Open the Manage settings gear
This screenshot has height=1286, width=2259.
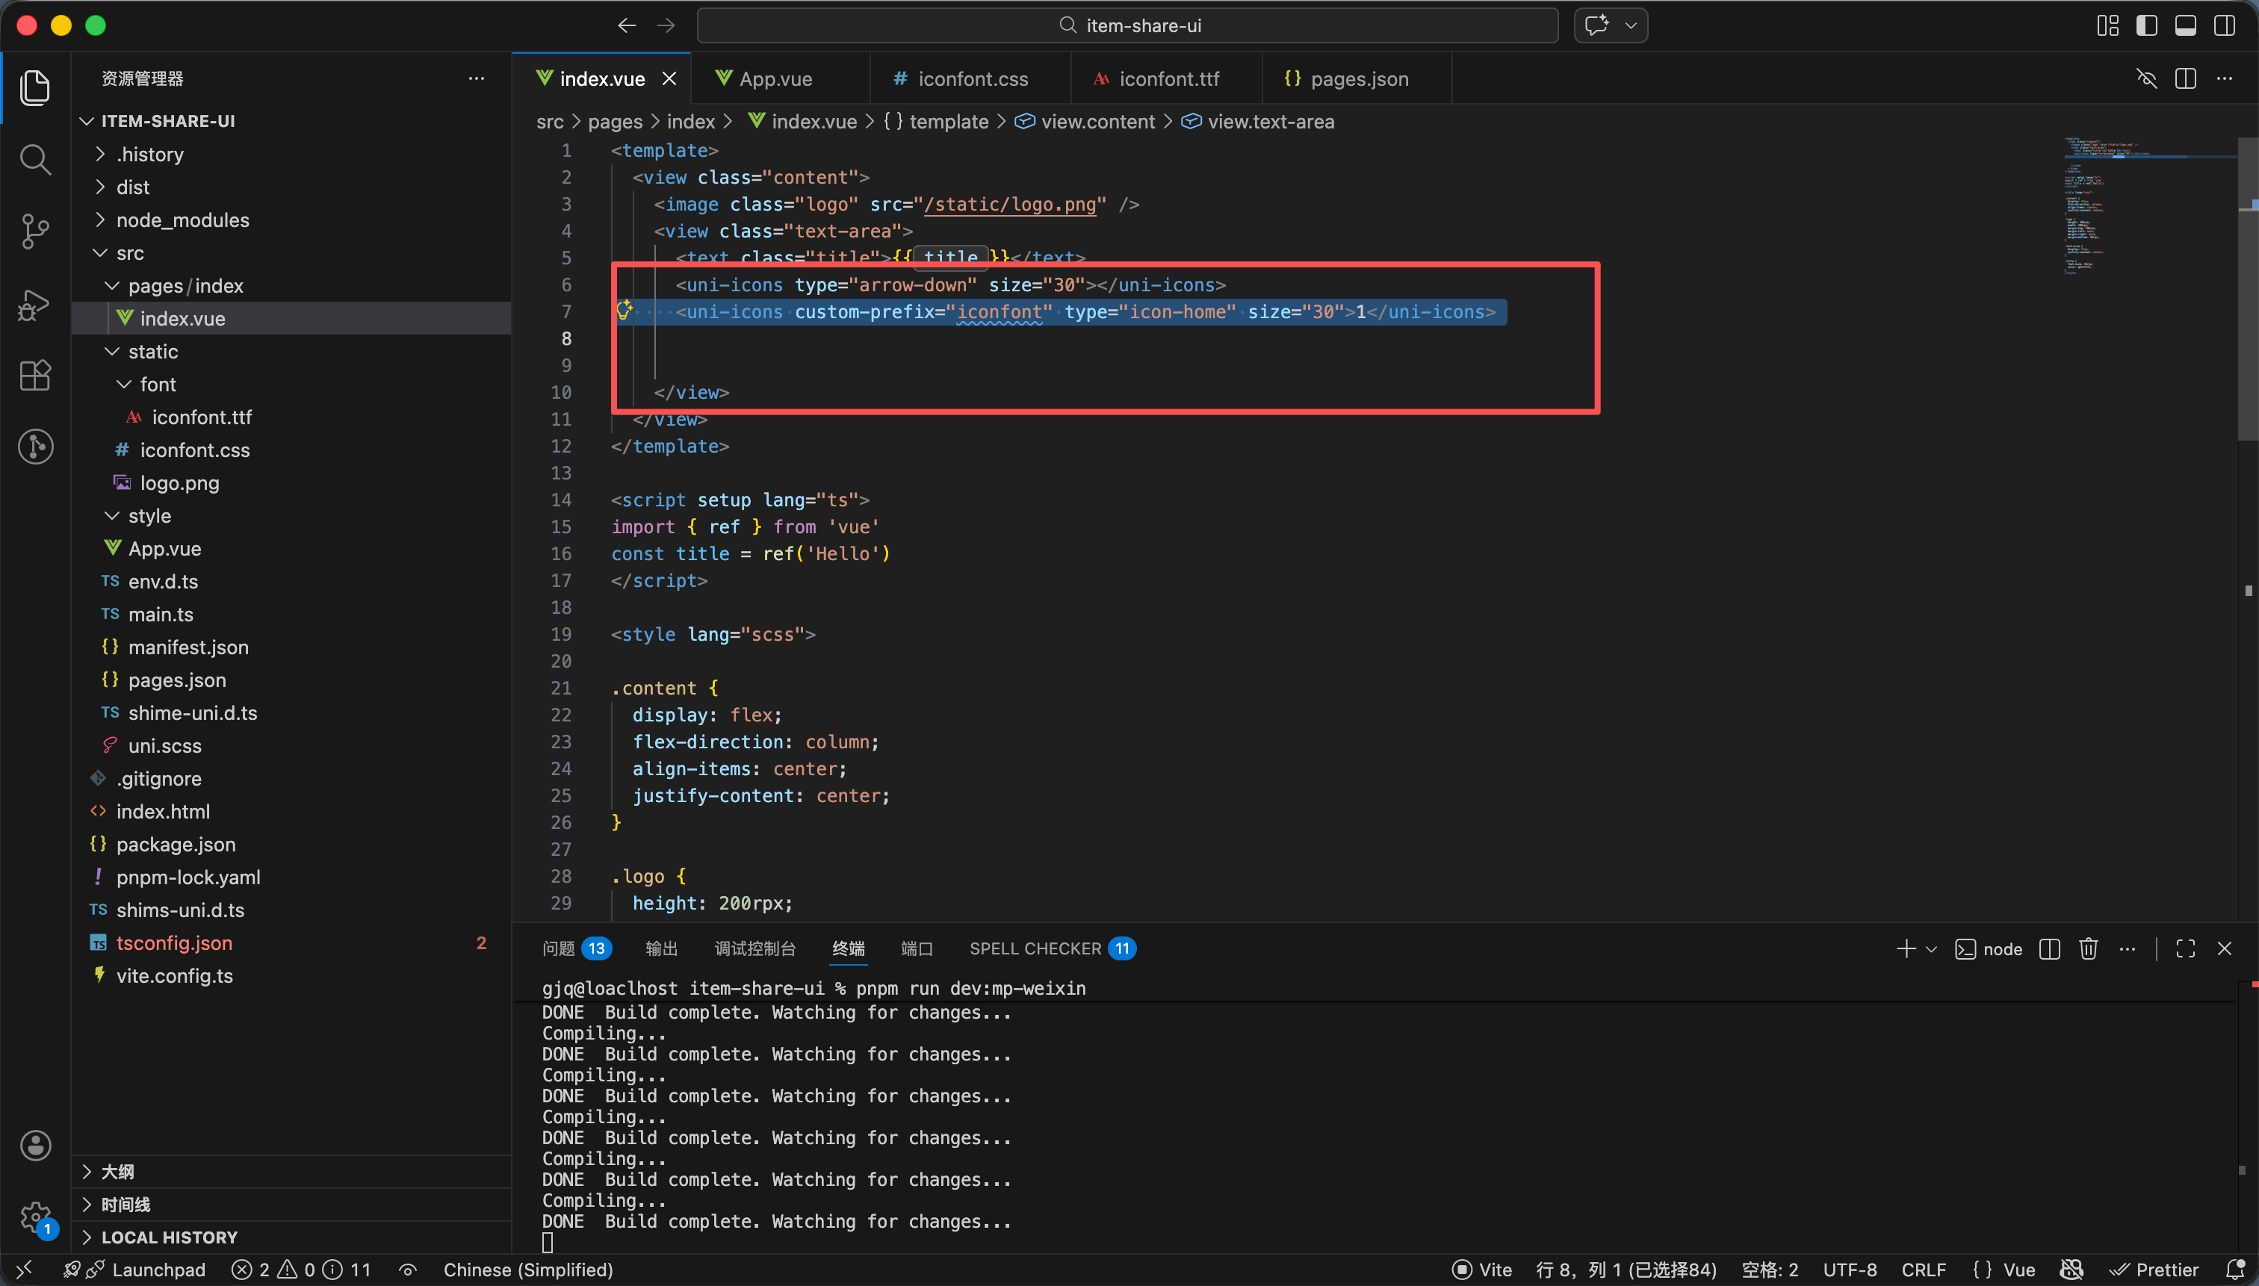tap(35, 1217)
